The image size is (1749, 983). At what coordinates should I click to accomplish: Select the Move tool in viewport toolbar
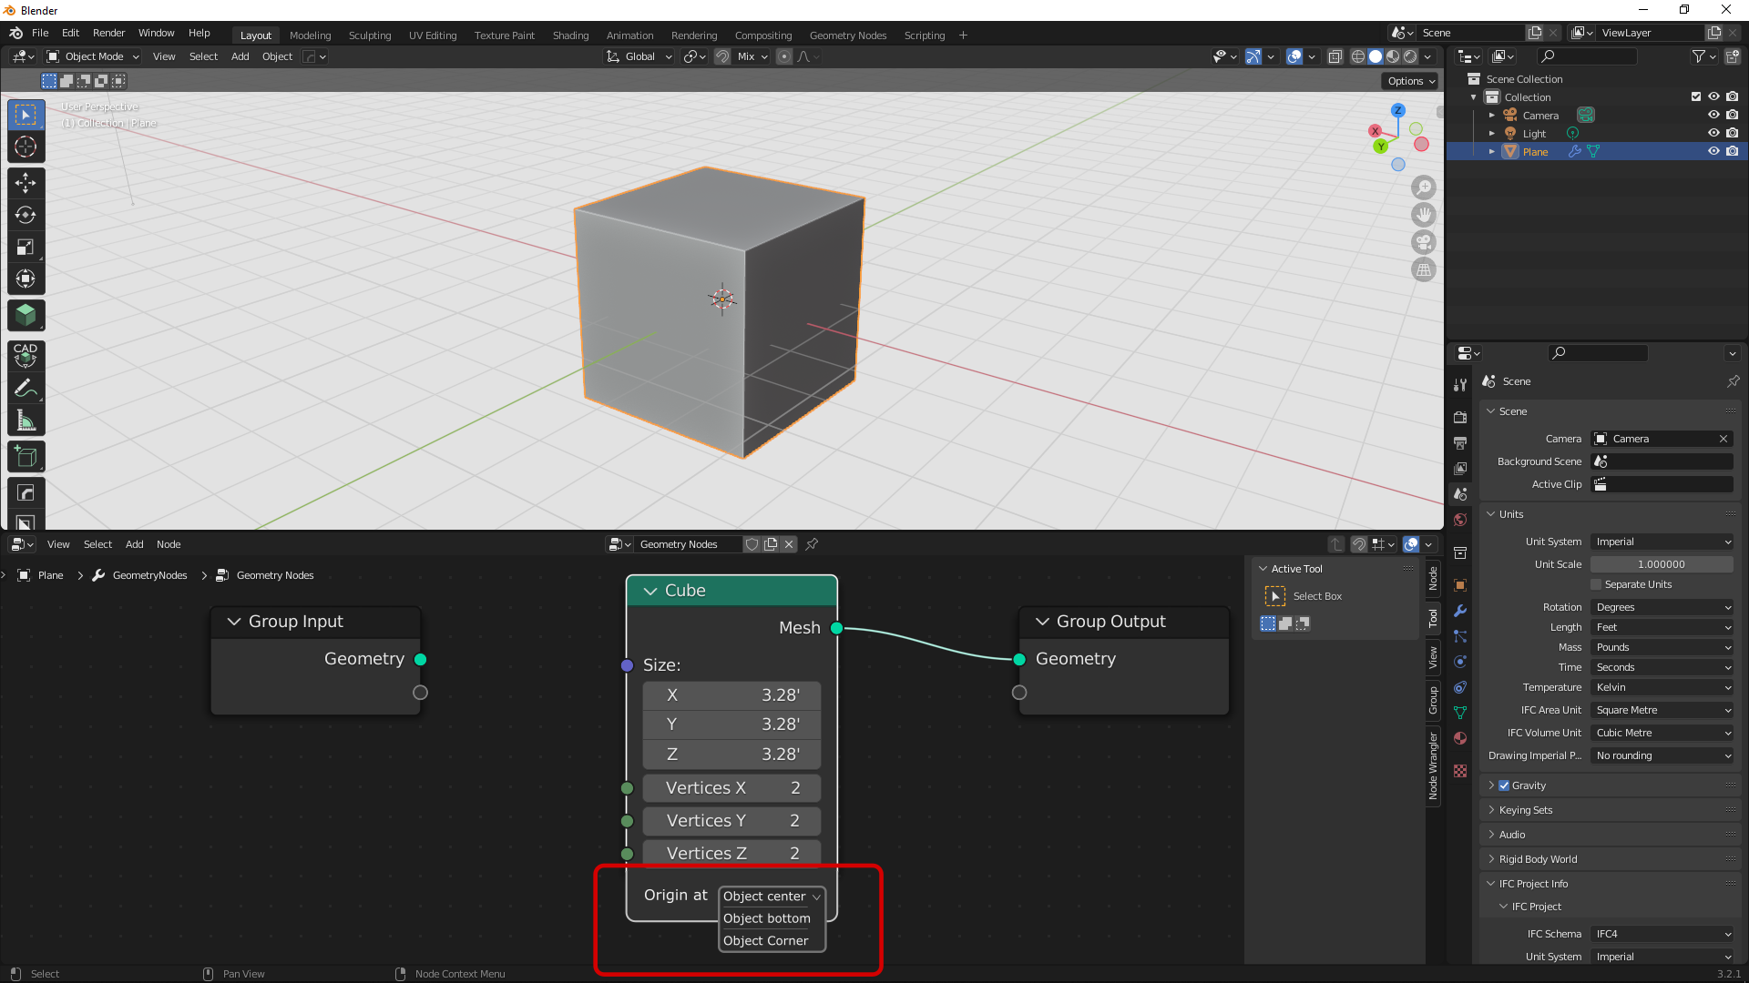coord(26,183)
